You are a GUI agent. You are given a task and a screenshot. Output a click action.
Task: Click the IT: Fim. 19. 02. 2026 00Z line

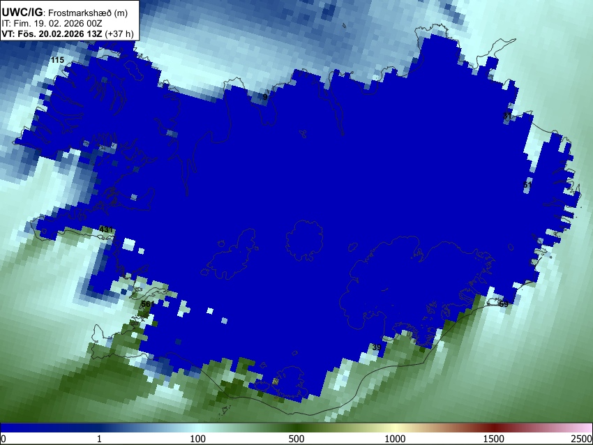52,24
